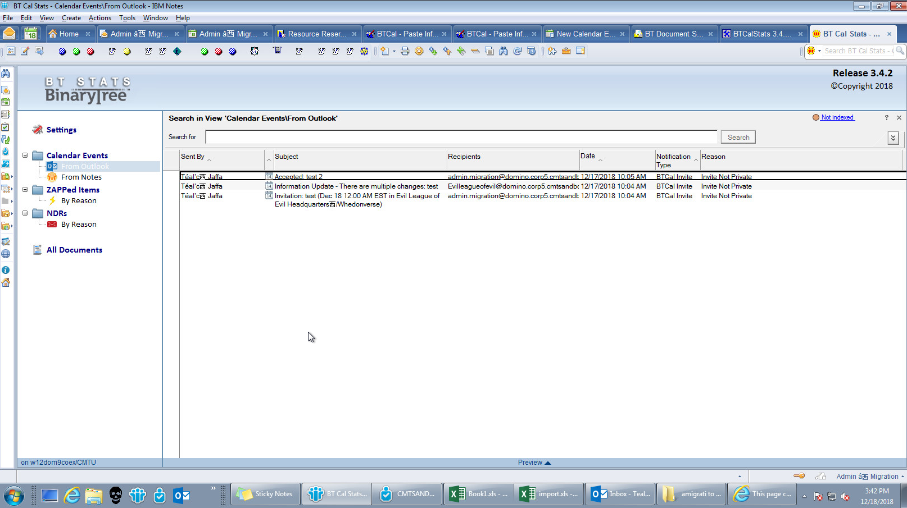Screen dimensions: 907x508
Task: Click the Search button
Action: click(738, 137)
